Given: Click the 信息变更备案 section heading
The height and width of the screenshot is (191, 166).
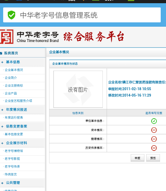Looking at the screenshot, I should tap(17, 126).
